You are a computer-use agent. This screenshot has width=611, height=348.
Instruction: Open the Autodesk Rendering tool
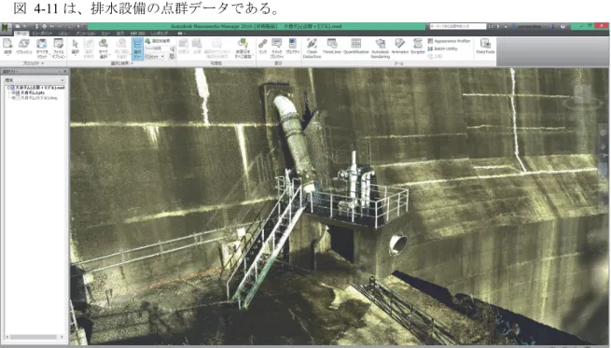(x=381, y=49)
